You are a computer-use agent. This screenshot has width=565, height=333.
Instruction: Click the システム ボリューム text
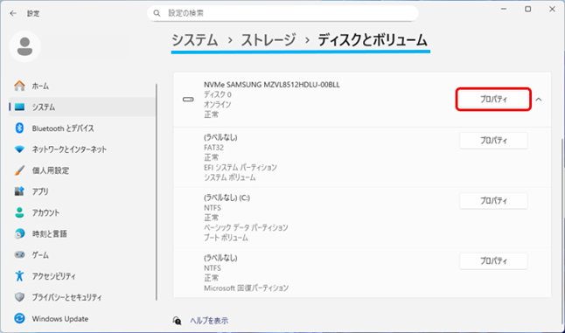point(230,177)
